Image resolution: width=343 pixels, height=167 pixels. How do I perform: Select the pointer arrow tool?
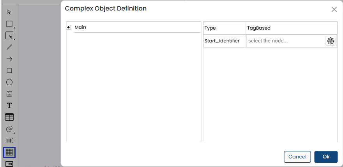(x=9, y=12)
